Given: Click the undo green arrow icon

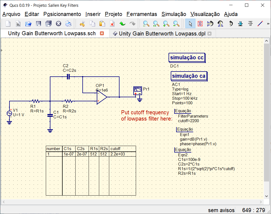Looking at the screenshot, I should click(x=122, y=24).
